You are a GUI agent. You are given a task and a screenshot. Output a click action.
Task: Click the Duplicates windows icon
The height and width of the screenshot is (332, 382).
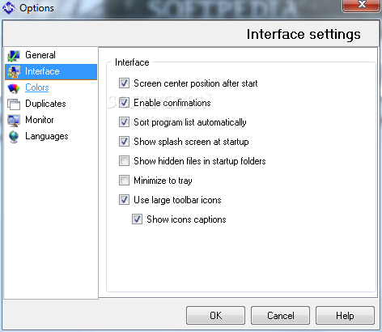[14, 104]
